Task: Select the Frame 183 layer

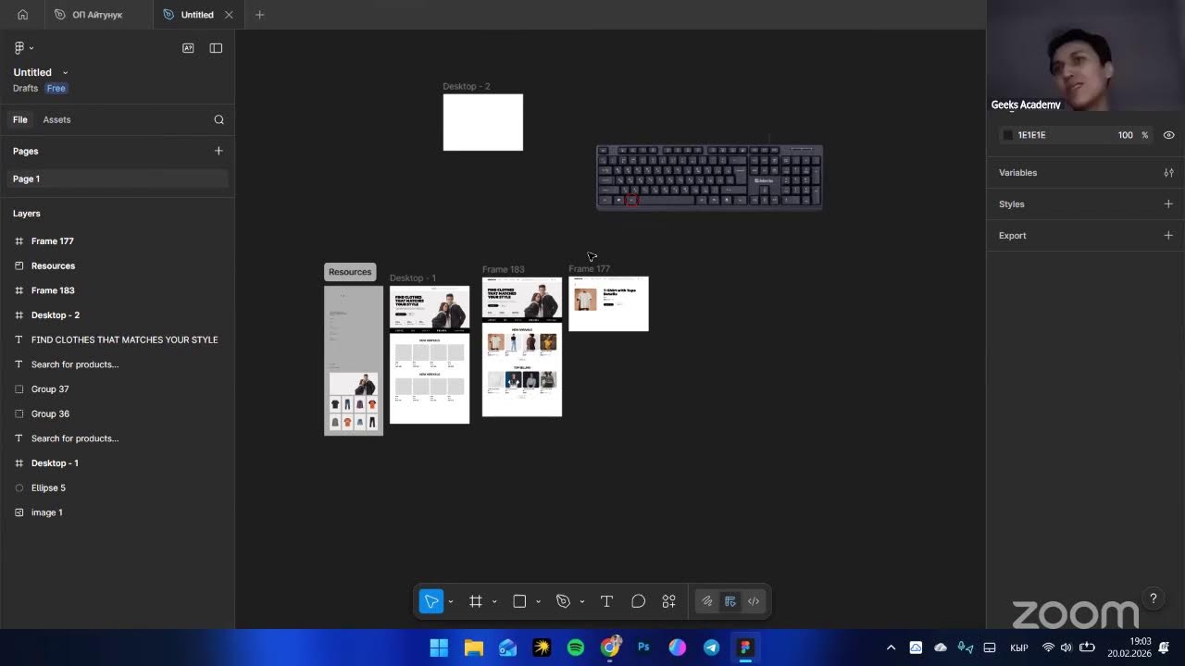Action: (118, 290)
